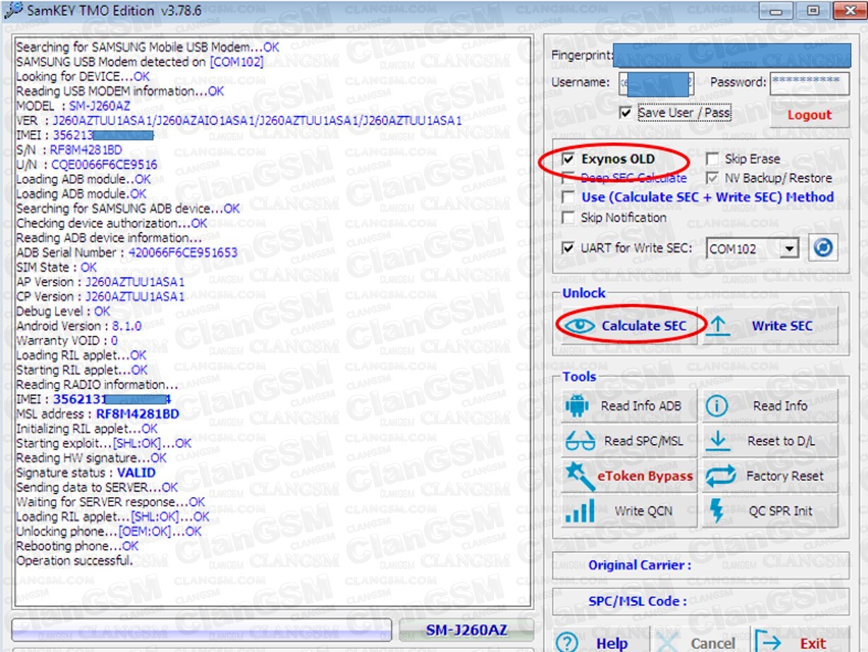868x652 pixels.
Task: Click the 'Unlocking phone...[OEM:OK]...OK' log line
Action: (108, 531)
